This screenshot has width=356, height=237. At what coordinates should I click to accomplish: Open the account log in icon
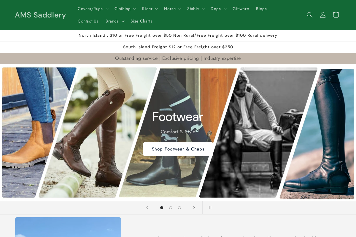323,15
